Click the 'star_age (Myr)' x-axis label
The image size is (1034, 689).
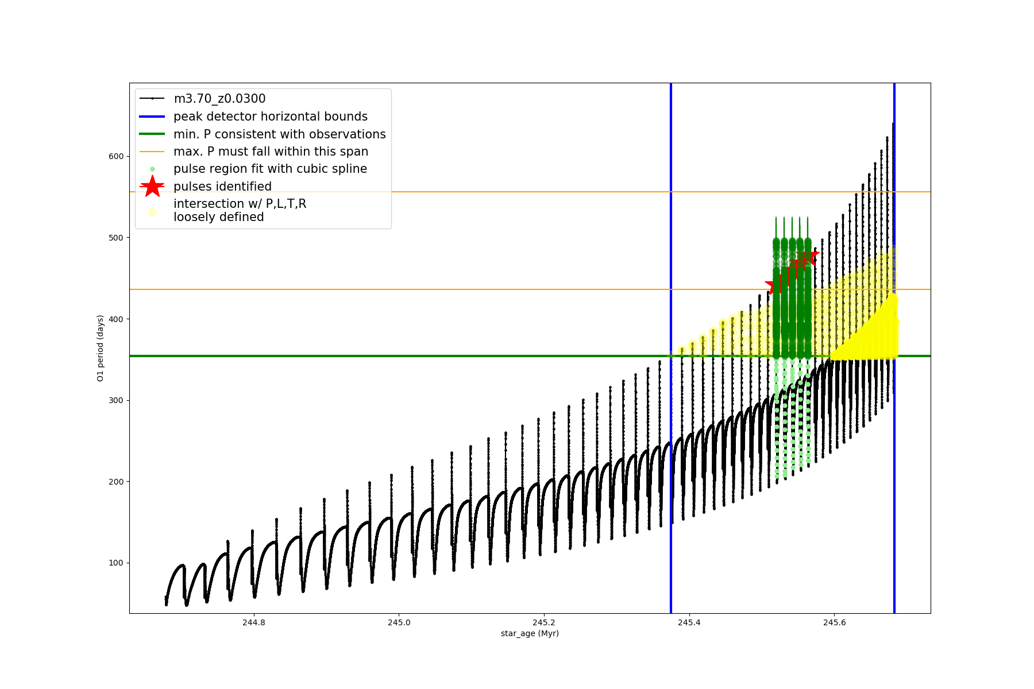point(530,633)
